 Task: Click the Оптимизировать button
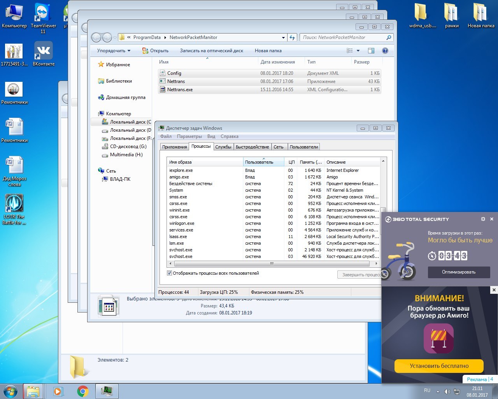(459, 272)
